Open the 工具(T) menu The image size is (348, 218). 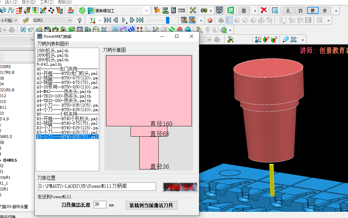(47, 2)
